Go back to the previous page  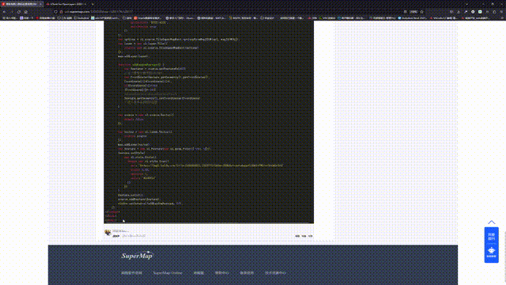5,12
